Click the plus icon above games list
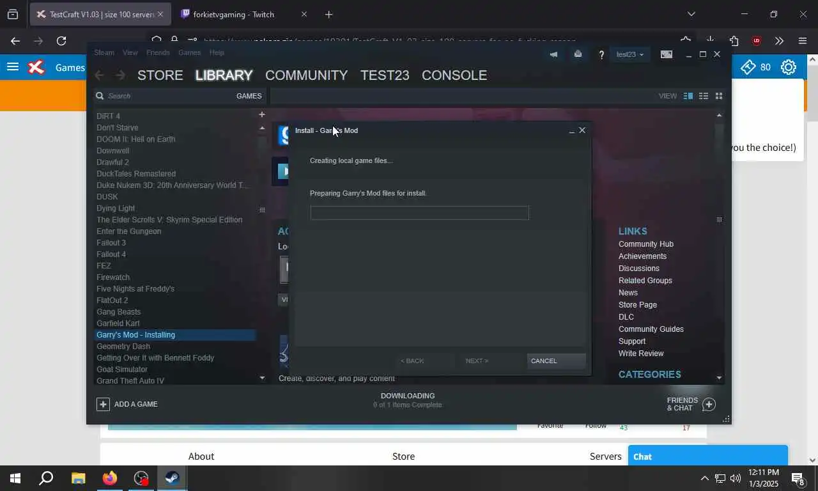The image size is (818, 491). (261, 114)
